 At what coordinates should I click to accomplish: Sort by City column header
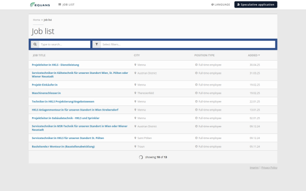[137, 56]
